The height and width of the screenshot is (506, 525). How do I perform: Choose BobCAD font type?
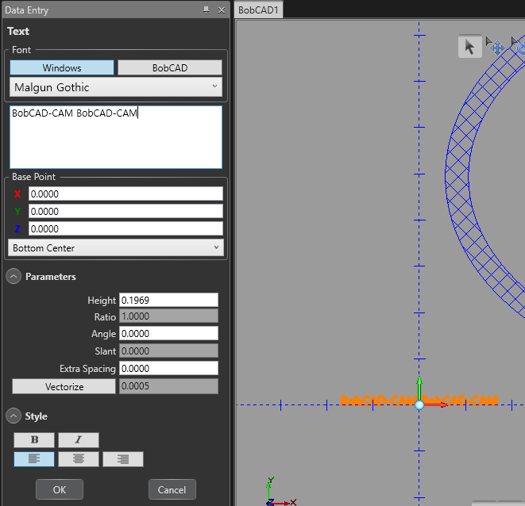170,68
